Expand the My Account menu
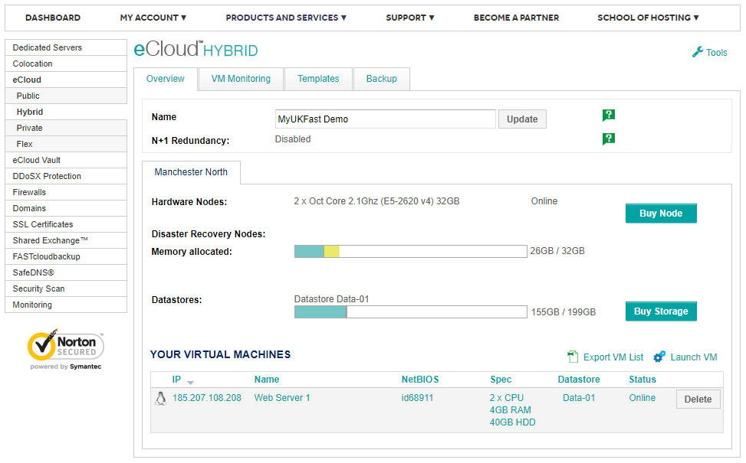 click(153, 18)
